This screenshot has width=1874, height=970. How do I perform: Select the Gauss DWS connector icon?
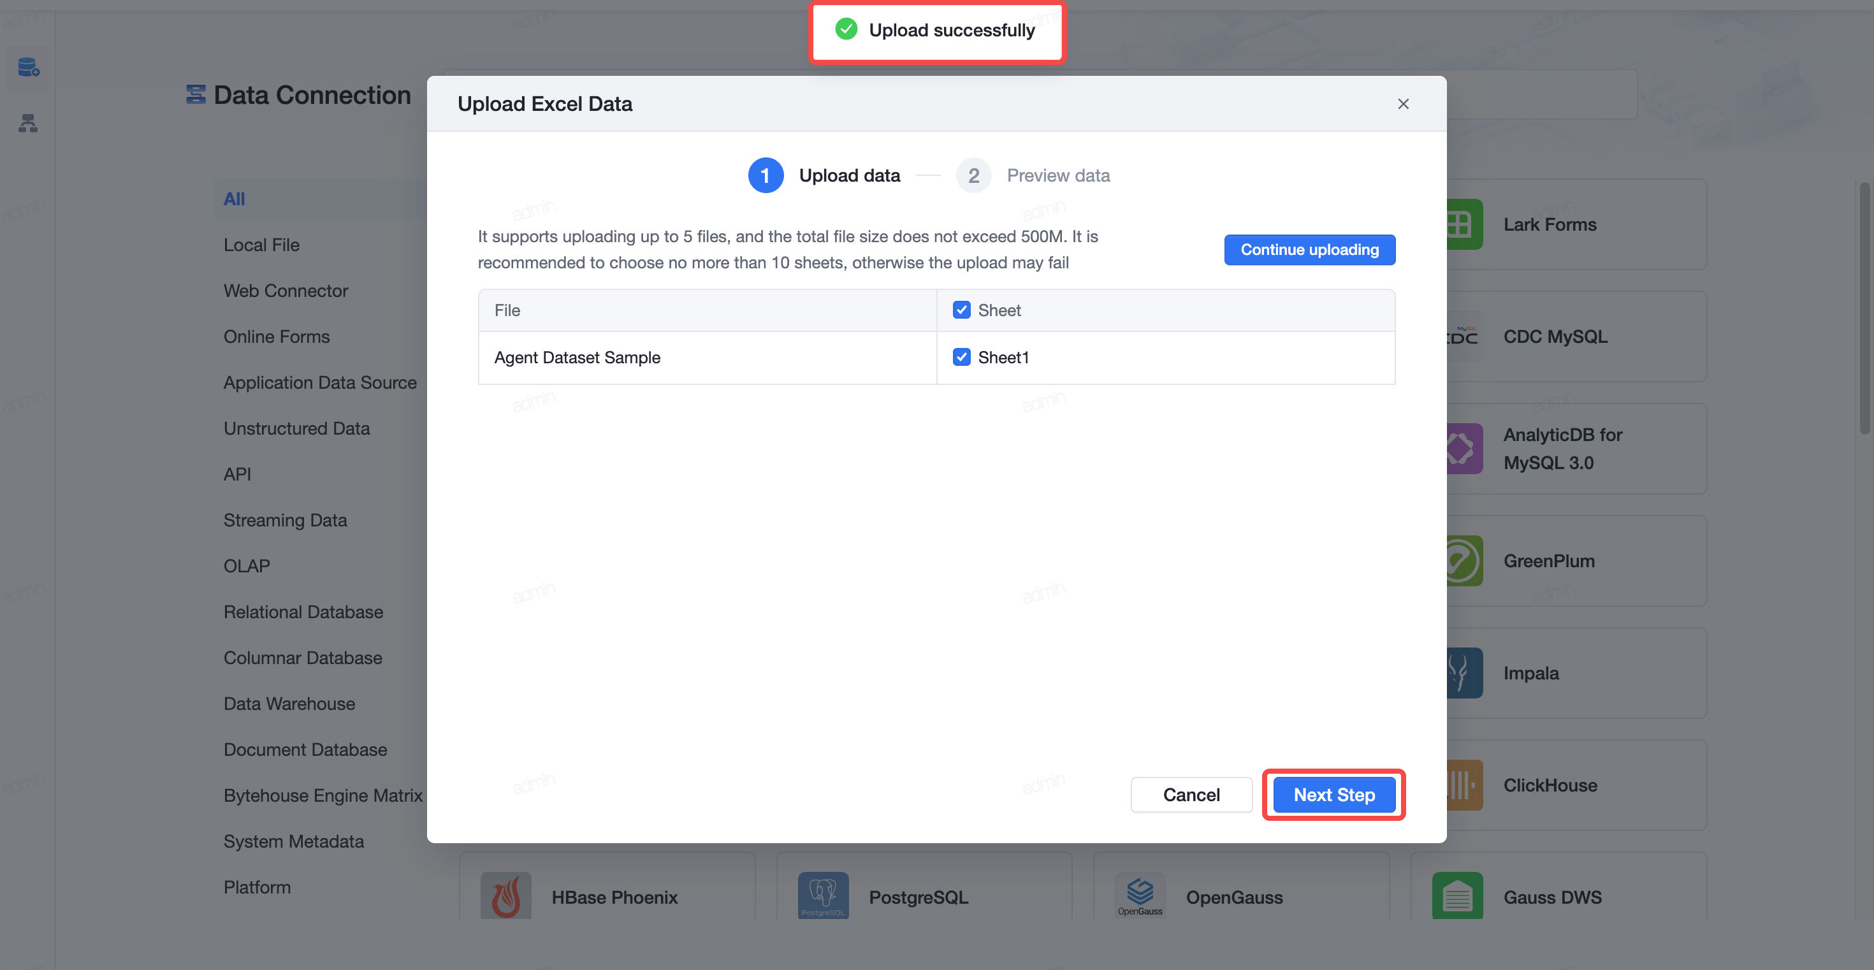coord(1457,896)
